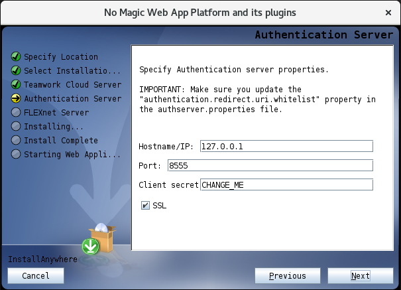This screenshot has height=290, width=401.
Task: Click the 'Authentication Server' panel heading
Action: [x=323, y=35]
